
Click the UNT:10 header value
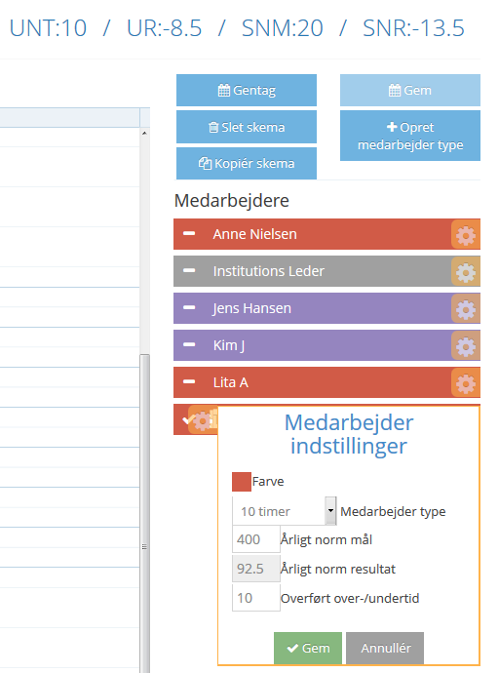click(x=48, y=28)
